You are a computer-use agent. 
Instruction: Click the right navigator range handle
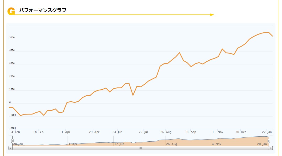[269, 141]
